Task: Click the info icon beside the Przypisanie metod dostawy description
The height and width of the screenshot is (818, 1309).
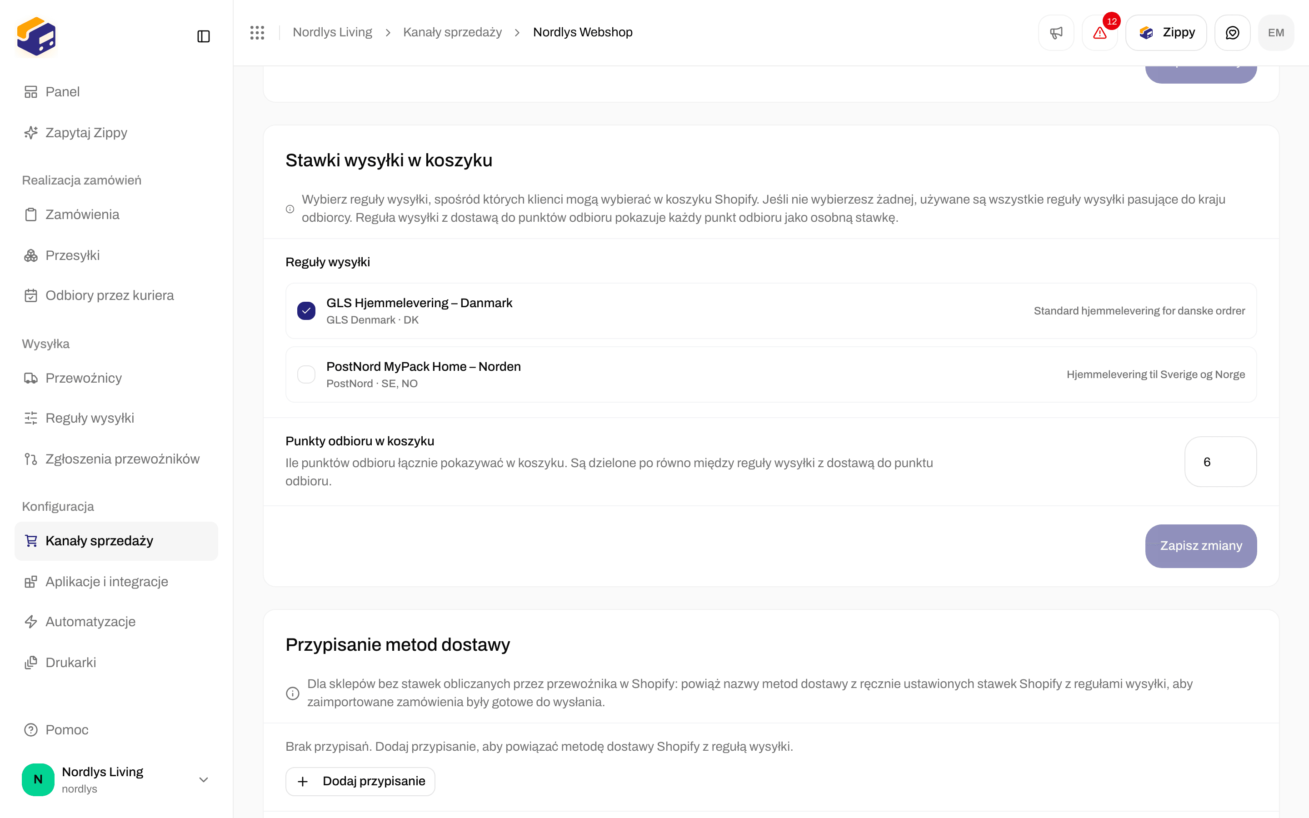Action: pyautogui.click(x=293, y=693)
